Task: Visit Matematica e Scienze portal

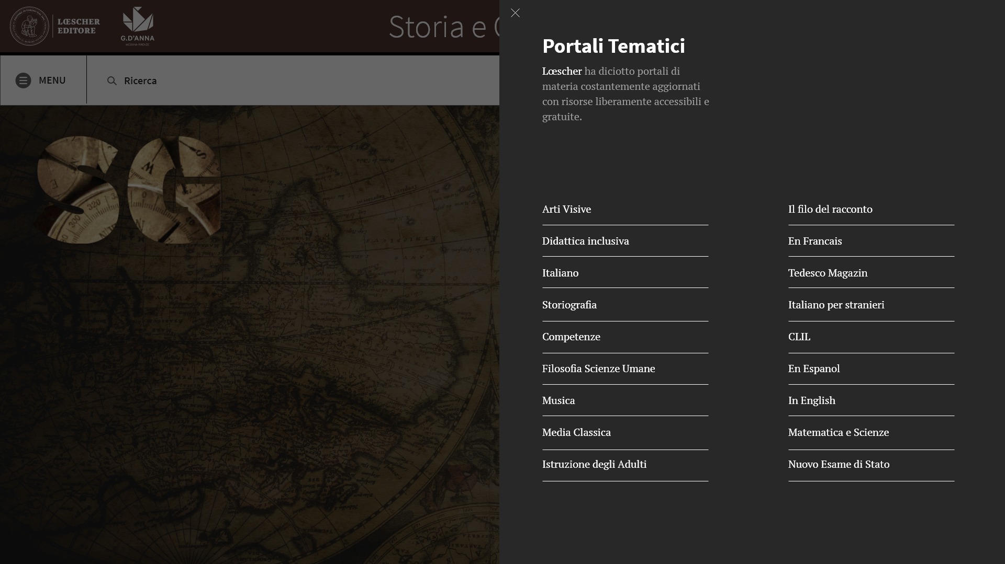Action: [x=838, y=432]
